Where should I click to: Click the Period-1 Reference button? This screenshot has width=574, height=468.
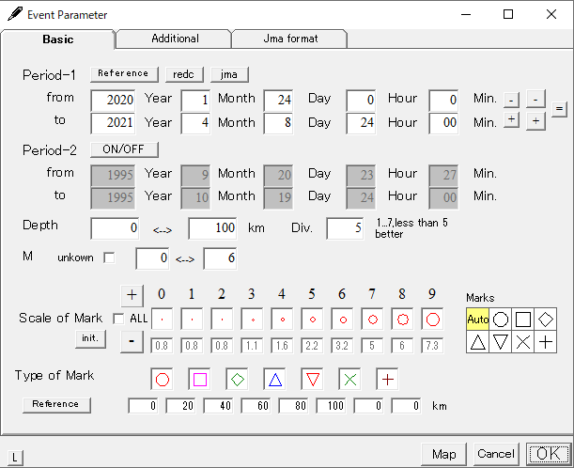[x=124, y=74]
